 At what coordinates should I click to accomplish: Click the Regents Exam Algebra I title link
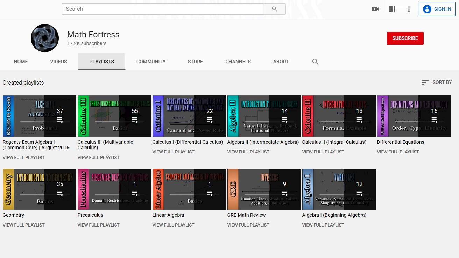tap(36, 145)
